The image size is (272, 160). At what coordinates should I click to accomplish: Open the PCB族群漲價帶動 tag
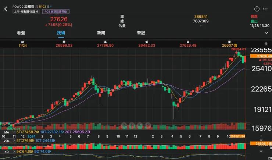pos(56,12)
